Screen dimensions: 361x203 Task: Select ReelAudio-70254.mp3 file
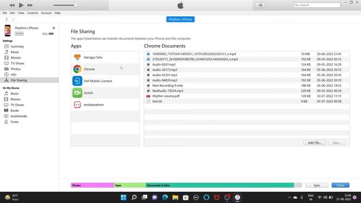(247, 91)
